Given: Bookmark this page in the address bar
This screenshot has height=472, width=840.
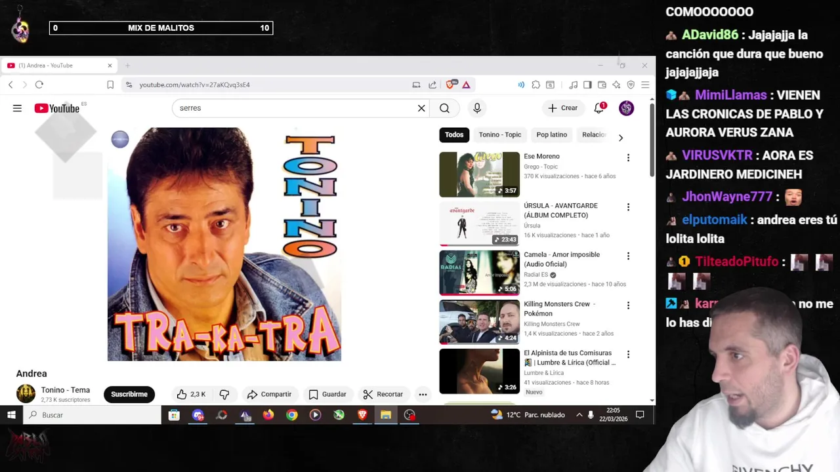Looking at the screenshot, I should (x=110, y=85).
